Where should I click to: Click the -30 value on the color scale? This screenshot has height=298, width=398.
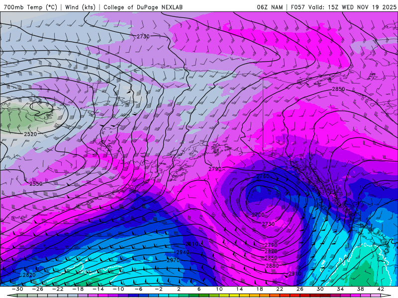17,289
